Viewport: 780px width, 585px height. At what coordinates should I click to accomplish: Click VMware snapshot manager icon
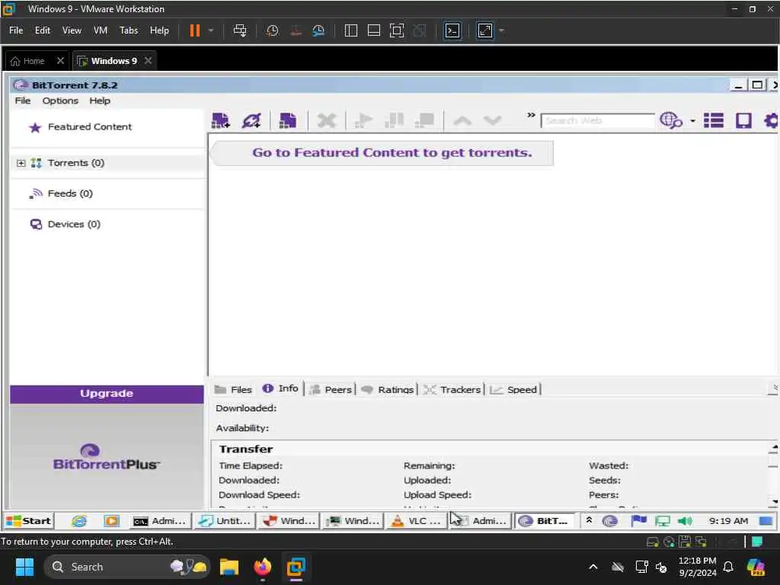(318, 30)
